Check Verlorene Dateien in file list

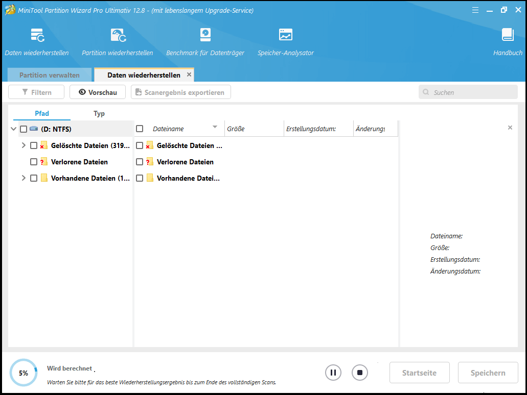point(140,162)
